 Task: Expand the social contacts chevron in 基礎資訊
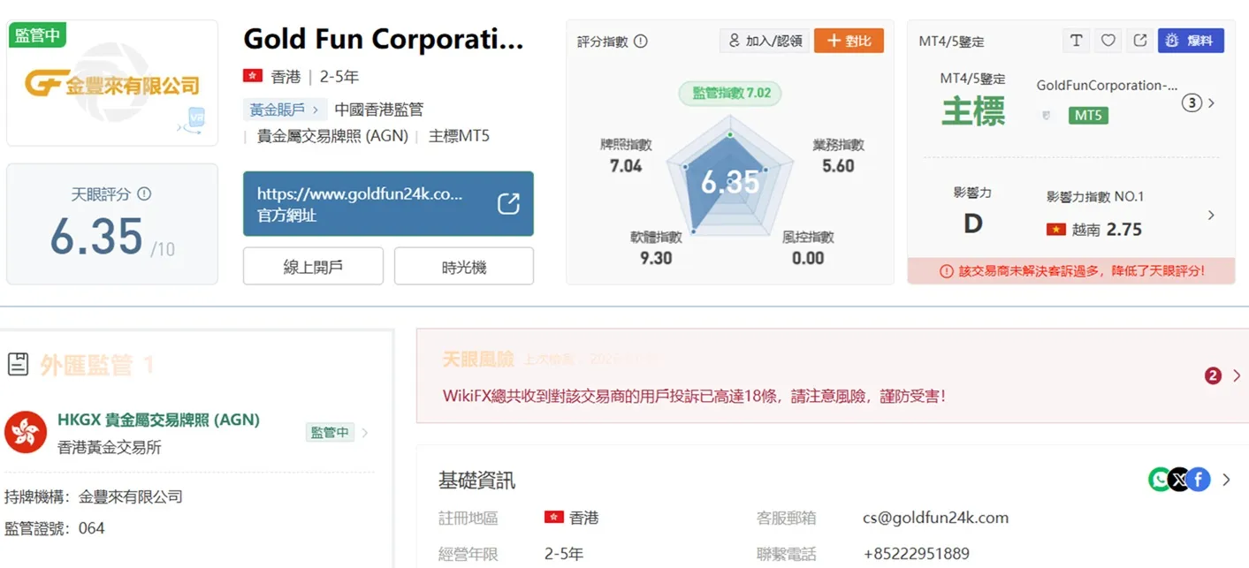coord(1226,481)
